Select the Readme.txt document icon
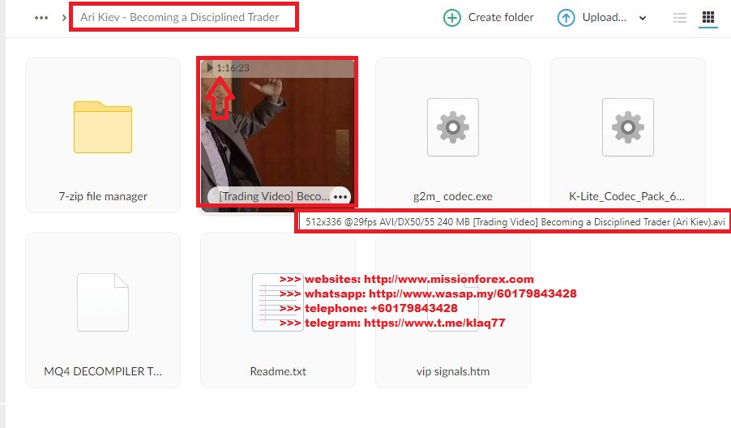731x428 pixels. pos(278,302)
